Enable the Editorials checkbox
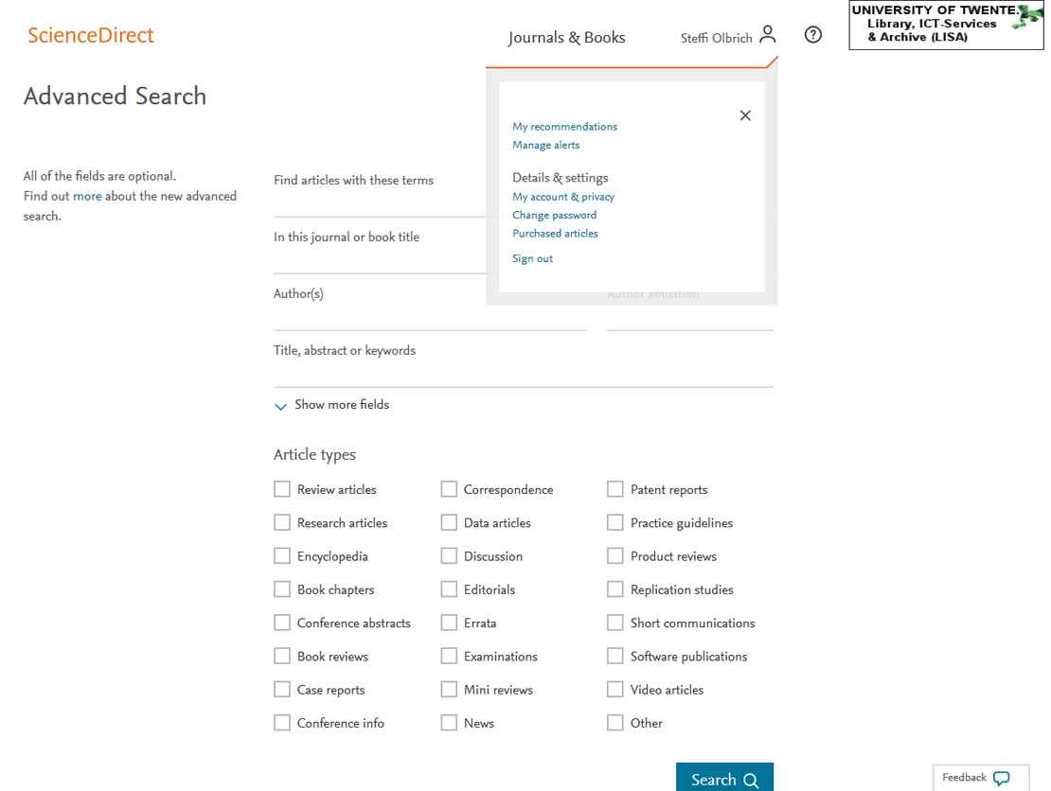 449,589
